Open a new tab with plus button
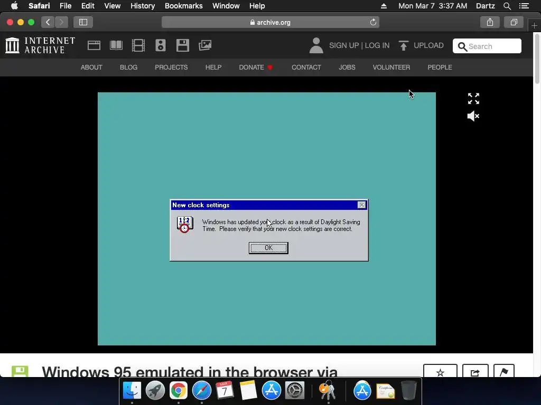This screenshot has height=405, width=541. [x=534, y=25]
